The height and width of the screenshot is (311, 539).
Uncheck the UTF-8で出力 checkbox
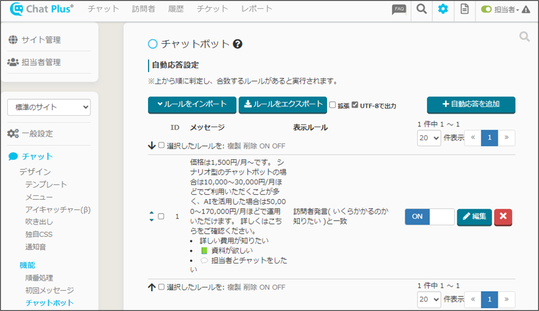[355, 105]
